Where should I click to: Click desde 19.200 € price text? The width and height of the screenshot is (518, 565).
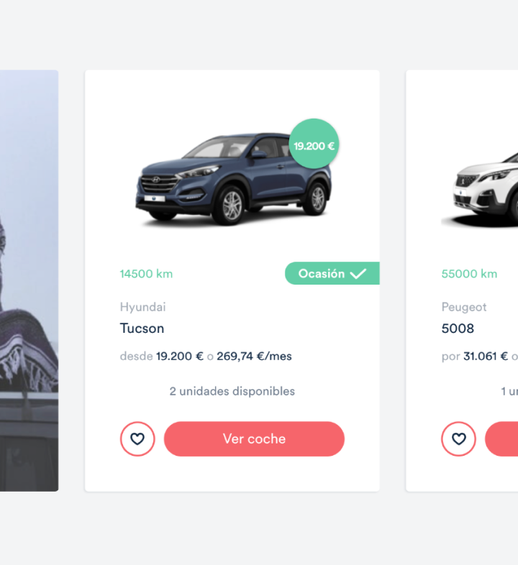click(x=162, y=357)
